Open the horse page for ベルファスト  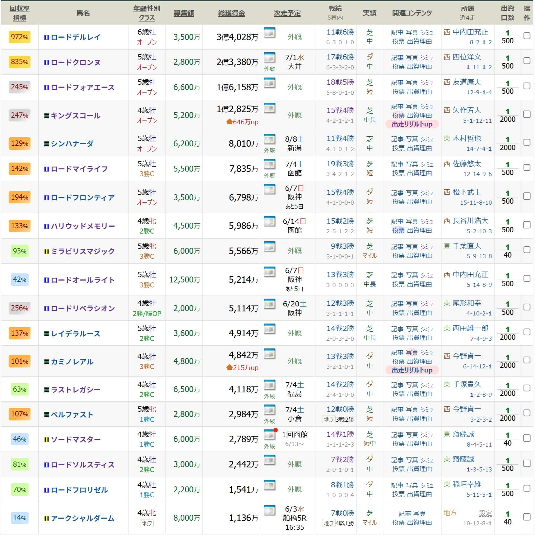(72, 415)
